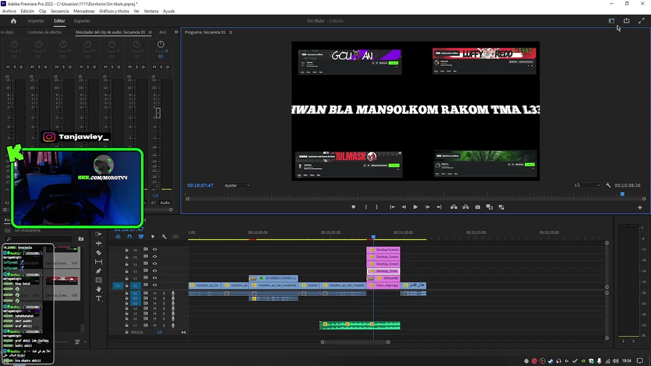The height and width of the screenshot is (366, 651).
Task: Select the Type tool
Action: pyautogui.click(x=99, y=298)
